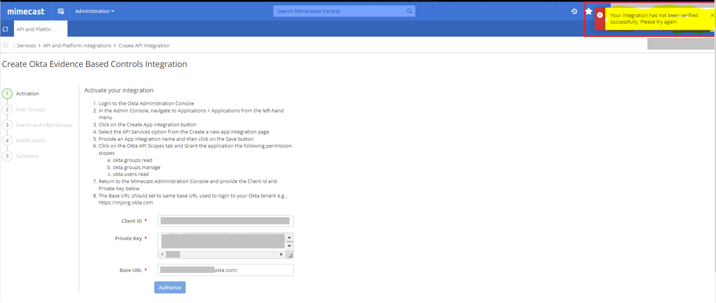Open the recent history clock icon
The image size is (716, 303).
coord(574,11)
